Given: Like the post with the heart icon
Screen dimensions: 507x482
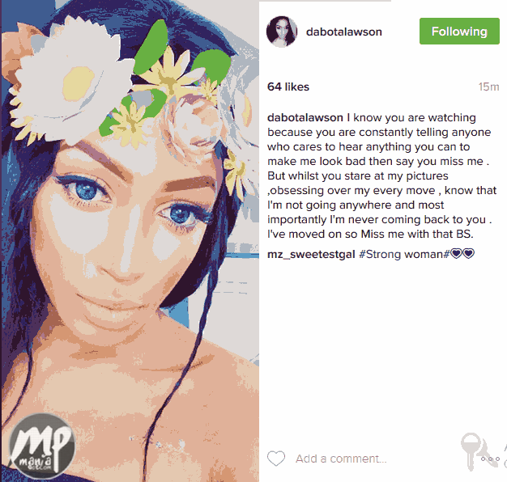Looking at the screenshot, I should (276, 458).
